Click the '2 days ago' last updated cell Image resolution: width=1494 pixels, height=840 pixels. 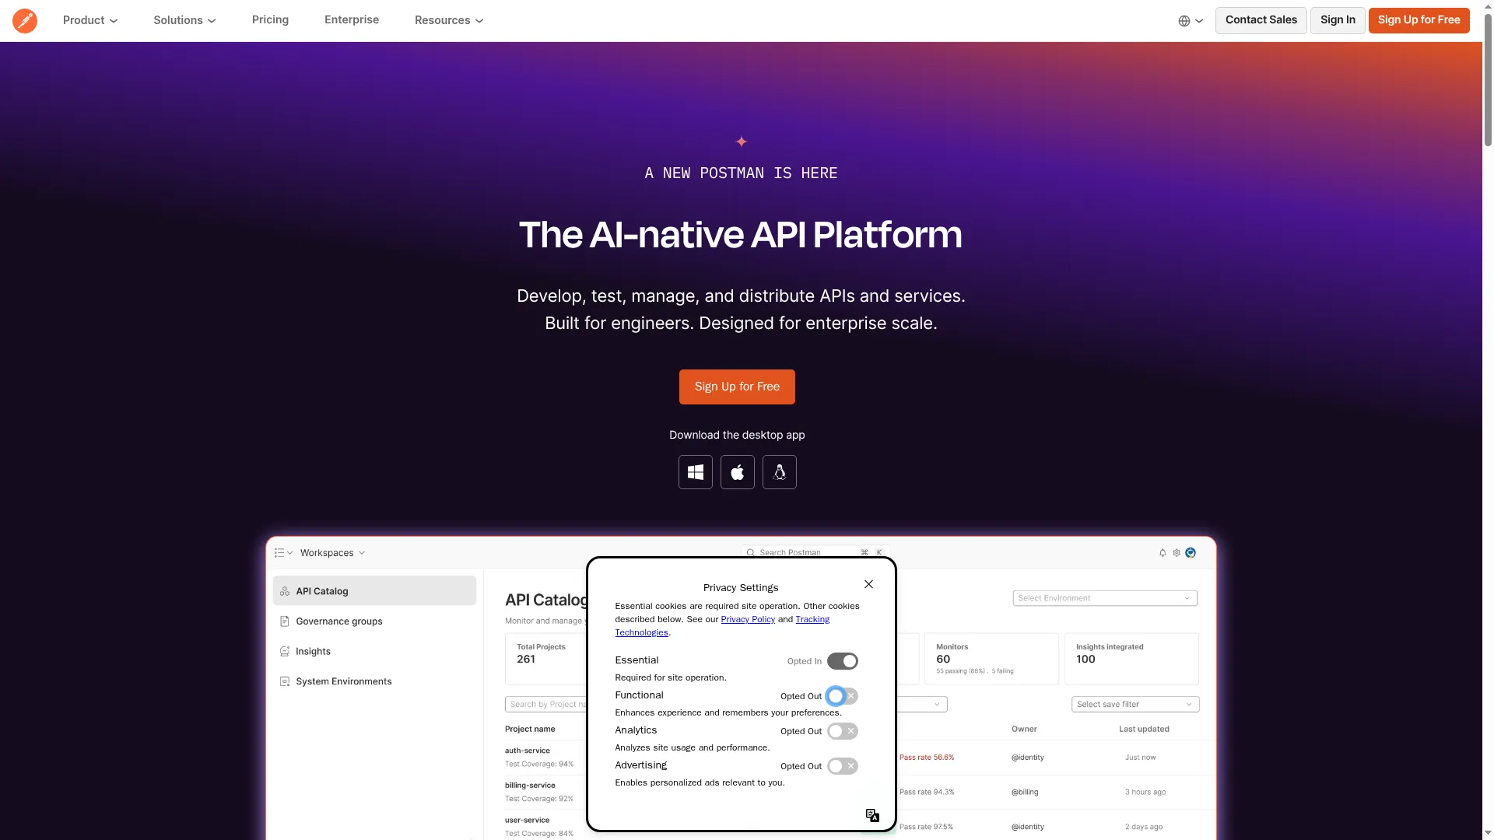(x=1144, y=828)
